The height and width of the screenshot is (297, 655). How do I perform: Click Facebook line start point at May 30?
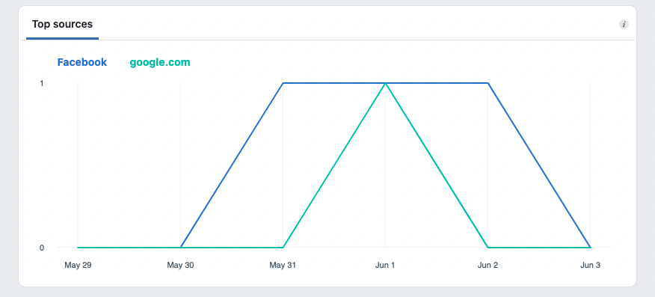pyautogui.click(x=180, y=248)
